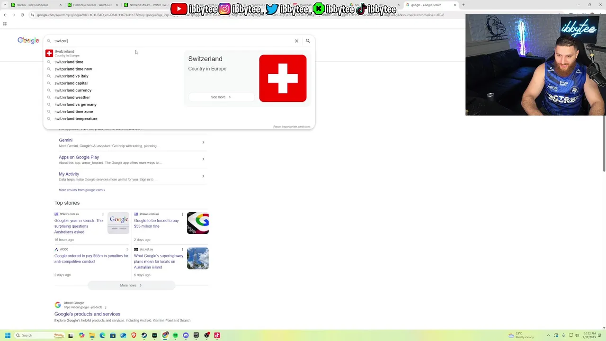This screenshot has height=341, width=606.
Task: Open the three-dot menu on the ACCC story
Action: tap(127, 249)
